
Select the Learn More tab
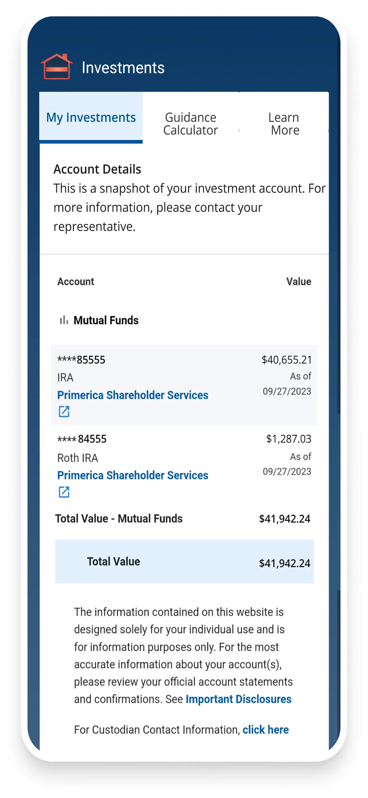click(284, 124)
